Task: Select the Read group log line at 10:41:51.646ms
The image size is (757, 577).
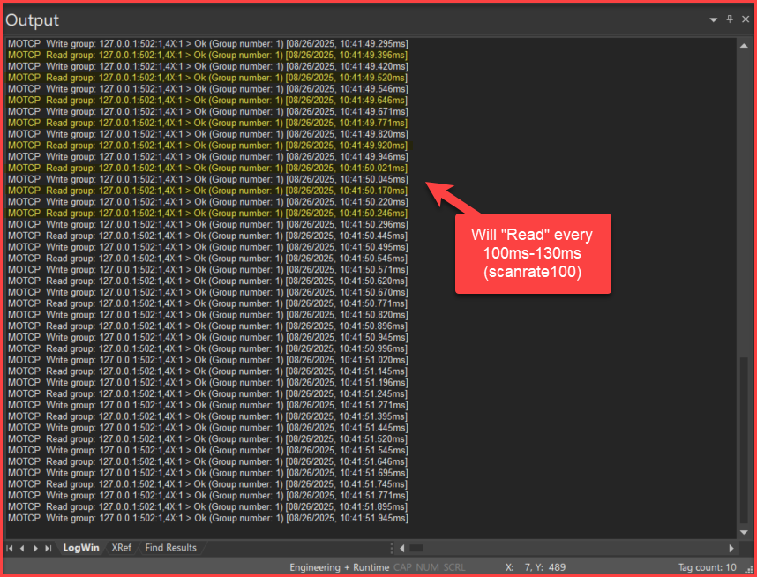Action: pyautogui.click(x=208, y=461)
